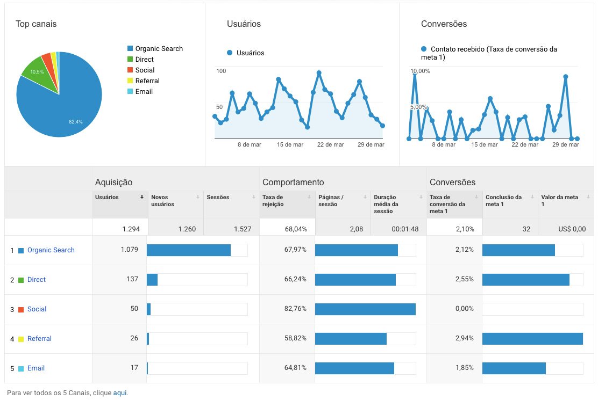Open the Referral channel table link

40,339
